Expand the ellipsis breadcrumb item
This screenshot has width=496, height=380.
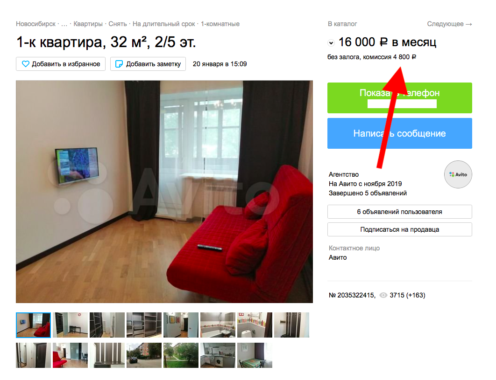coord(64,24)
